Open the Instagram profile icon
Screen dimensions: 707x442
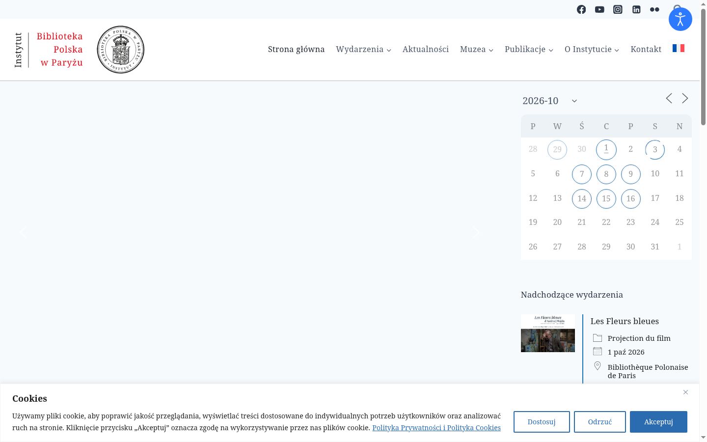coord(618,9)
